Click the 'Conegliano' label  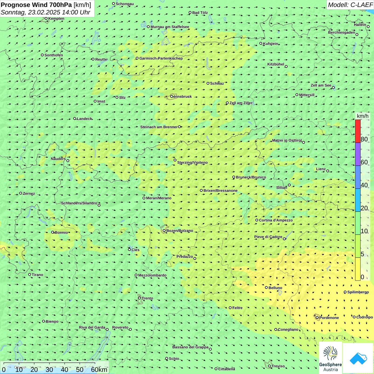(288, 329)
